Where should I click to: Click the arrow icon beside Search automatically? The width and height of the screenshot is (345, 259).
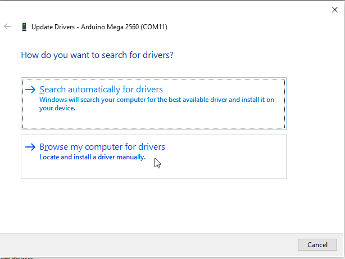click(x=30, y=90)
